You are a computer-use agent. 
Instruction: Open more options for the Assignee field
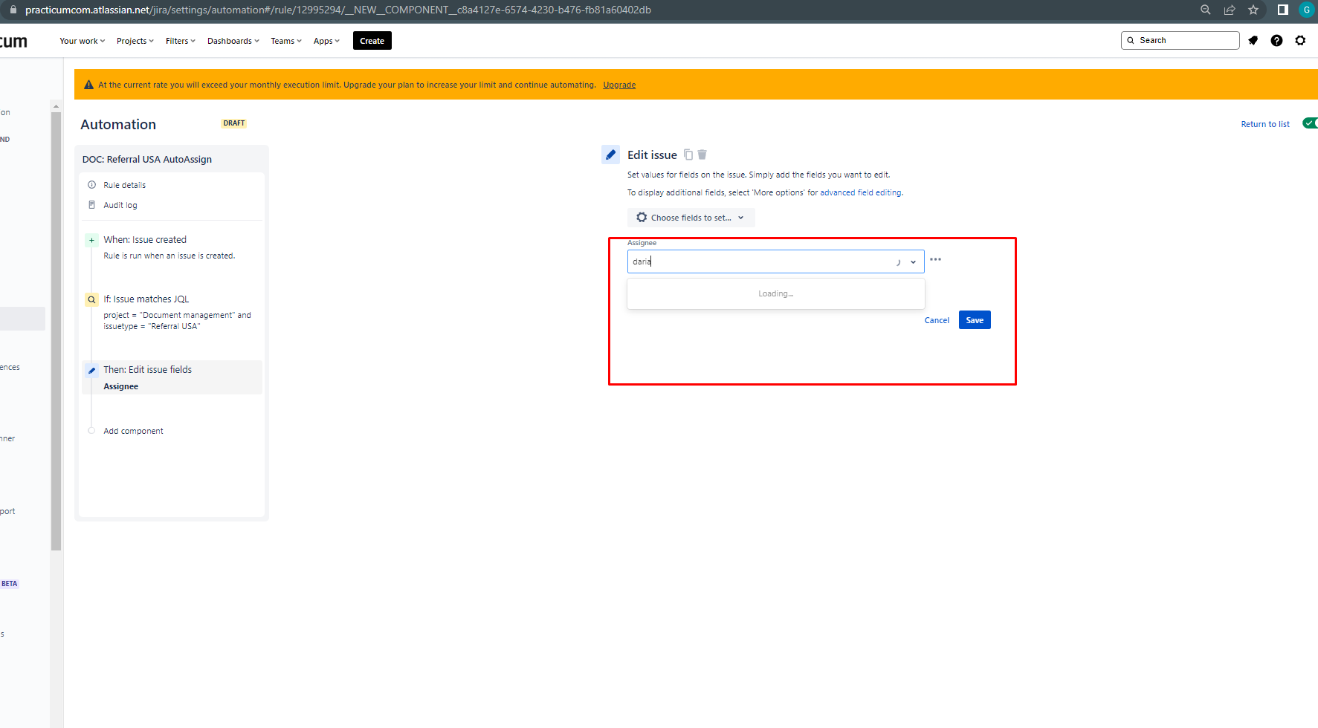(x=935, y=259)
